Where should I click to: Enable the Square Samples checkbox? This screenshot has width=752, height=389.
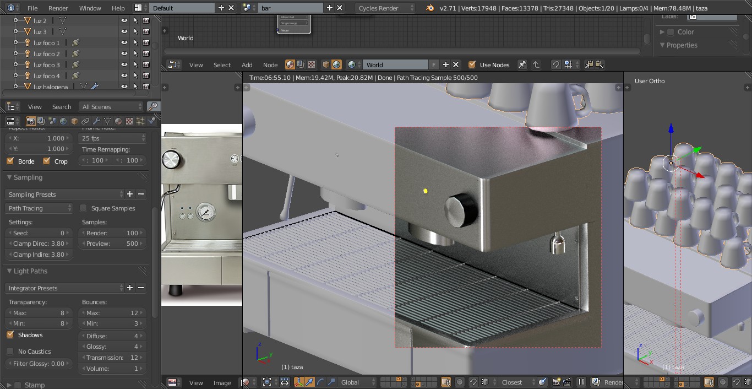click(84, 208)
